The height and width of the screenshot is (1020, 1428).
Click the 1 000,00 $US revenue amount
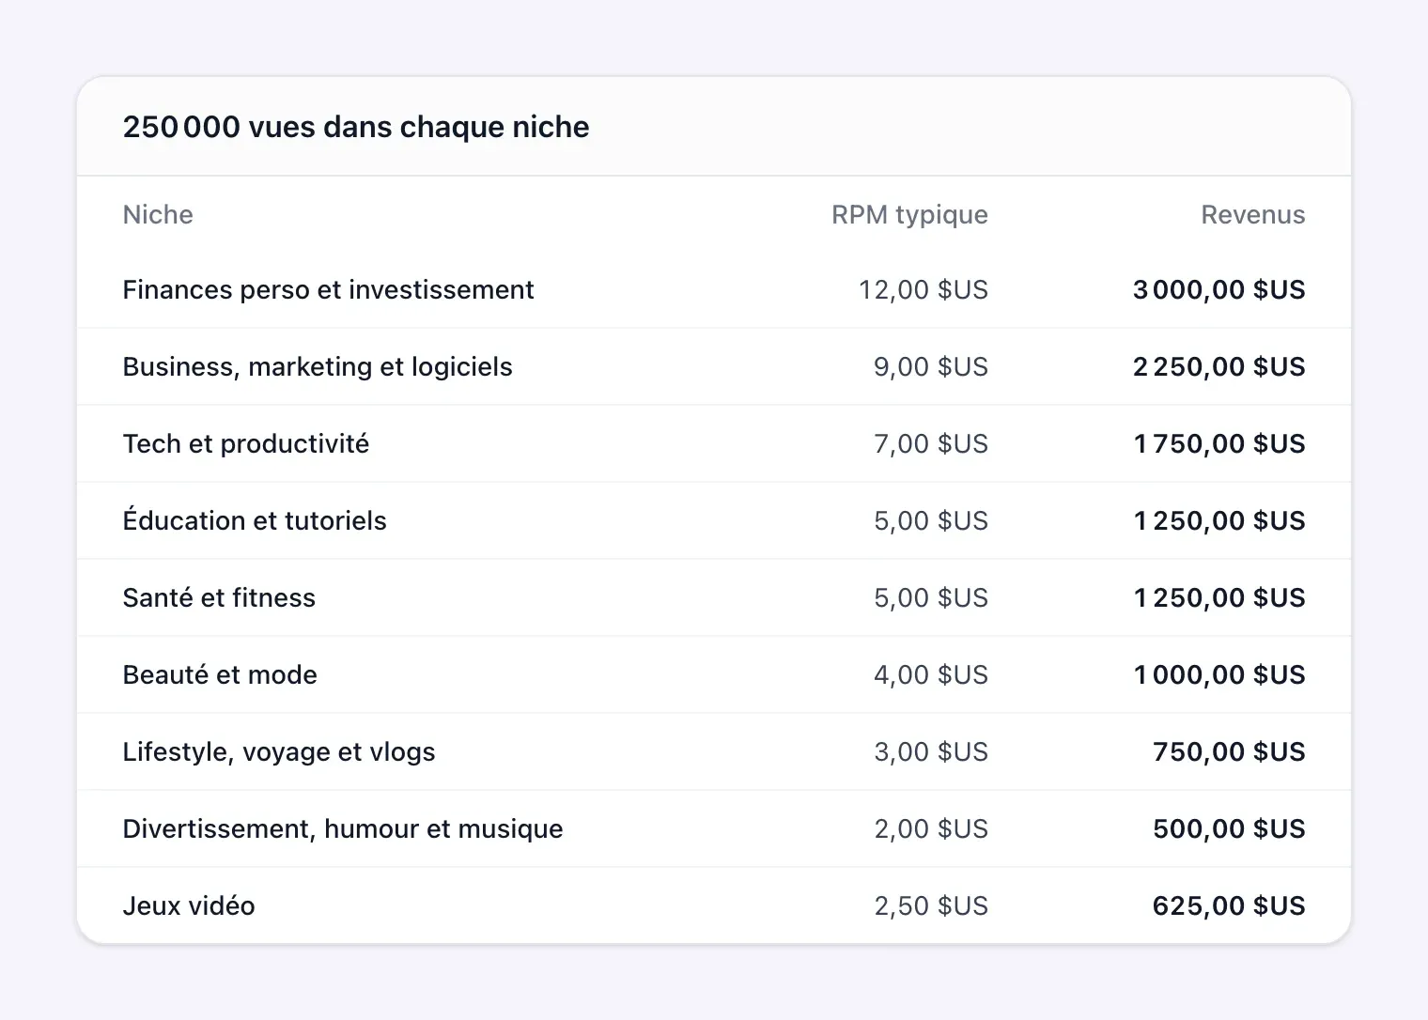[1219, 674]
